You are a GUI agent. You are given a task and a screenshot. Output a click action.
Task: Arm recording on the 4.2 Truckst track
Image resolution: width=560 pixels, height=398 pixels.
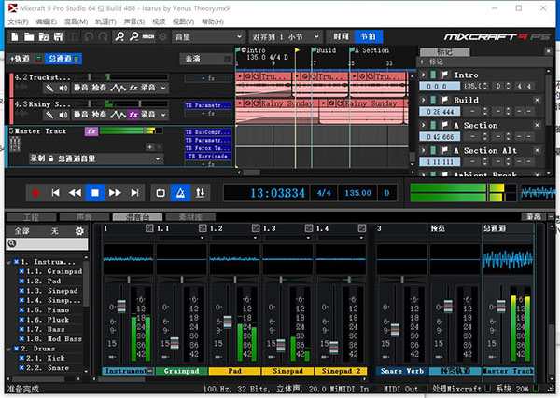(x=147, y=88)
